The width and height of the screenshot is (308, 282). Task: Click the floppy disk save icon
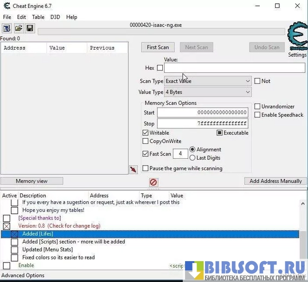30,28
